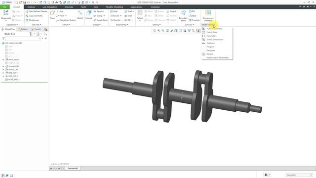Expand the Get Data group overflow
Viewport: 316px width, 178px height.
point(36,25)
